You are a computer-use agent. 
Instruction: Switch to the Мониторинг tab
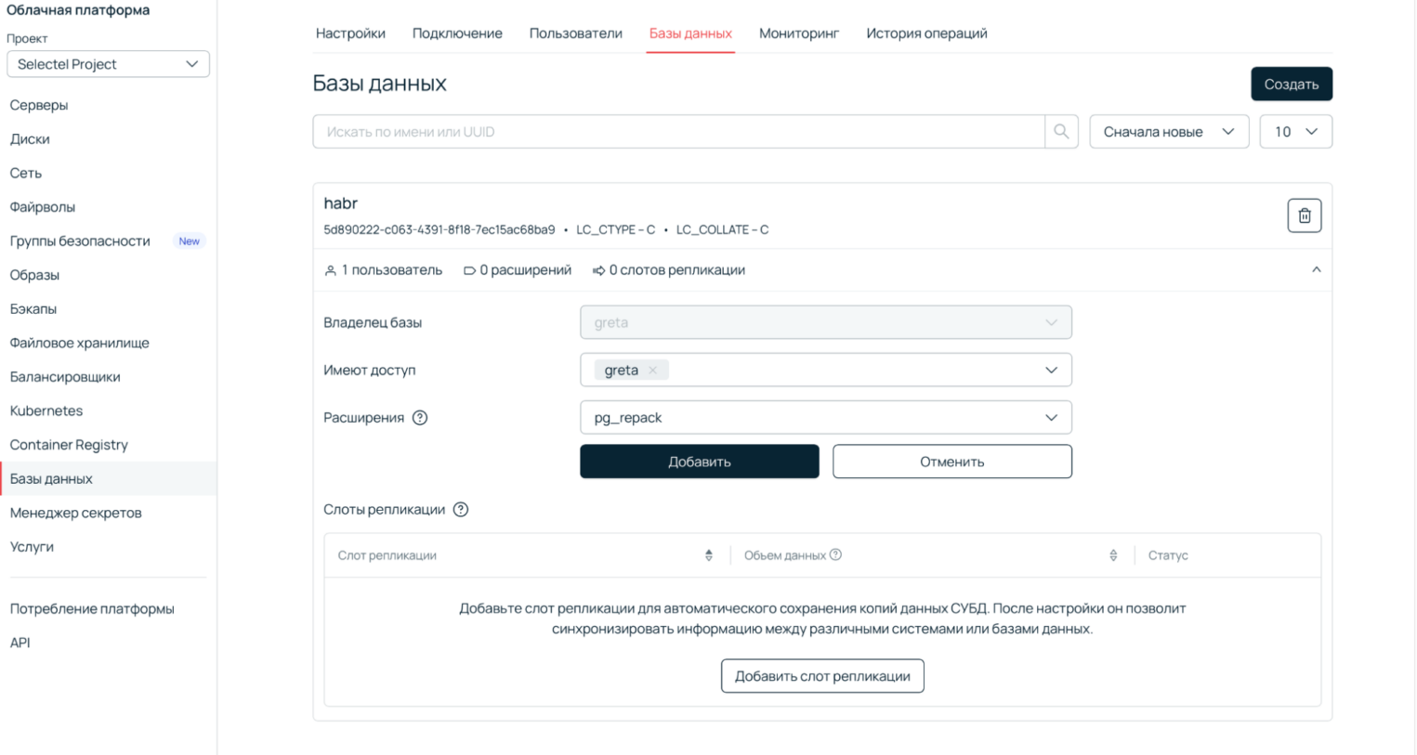(x=798, y=33)
